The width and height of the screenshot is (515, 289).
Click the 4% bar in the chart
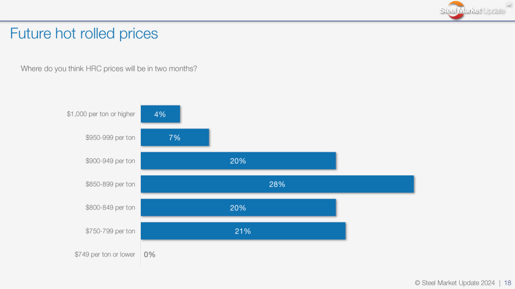point(160,114)
